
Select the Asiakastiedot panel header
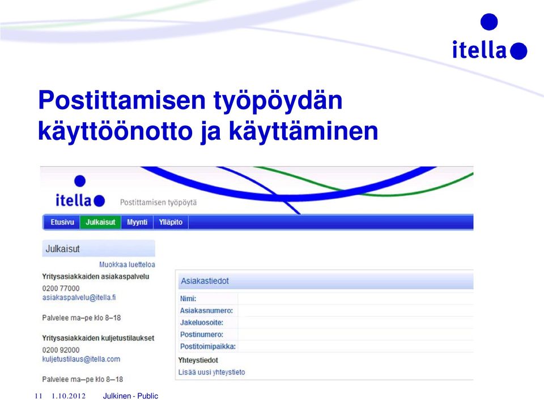pos(325,281)
